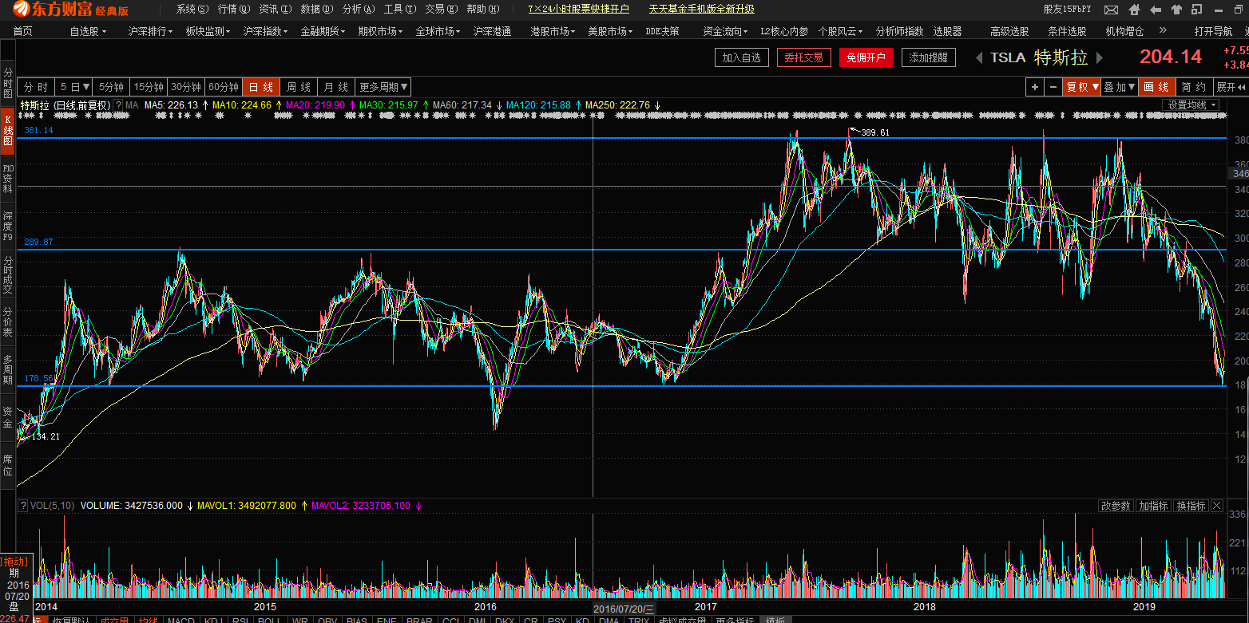Open the skin (shirt) icon in the title bar
The height and width of the screenshot is (623, 1249).
[x=1176, y=10]
